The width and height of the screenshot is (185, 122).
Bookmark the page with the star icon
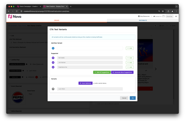point(163,11)
